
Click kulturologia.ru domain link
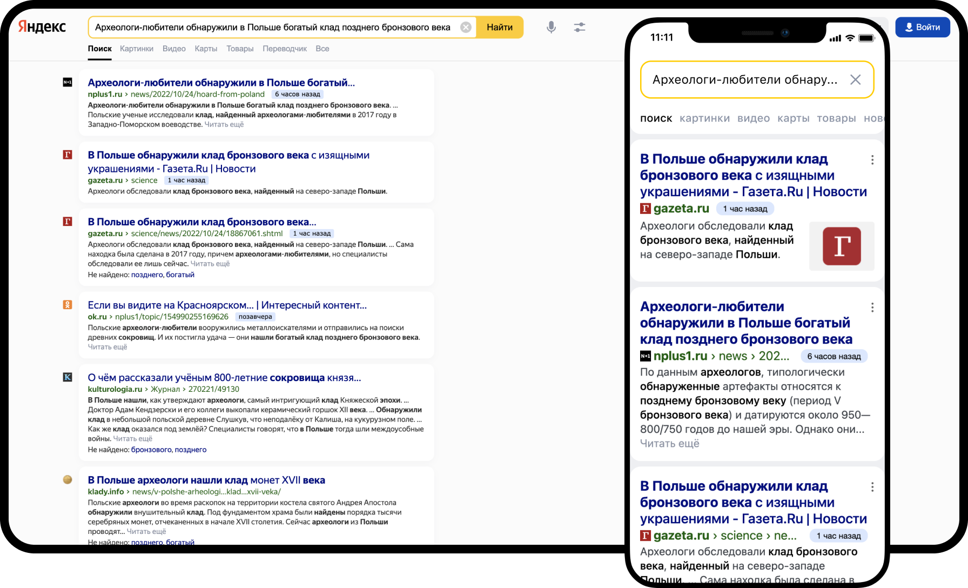pos(115,389)
